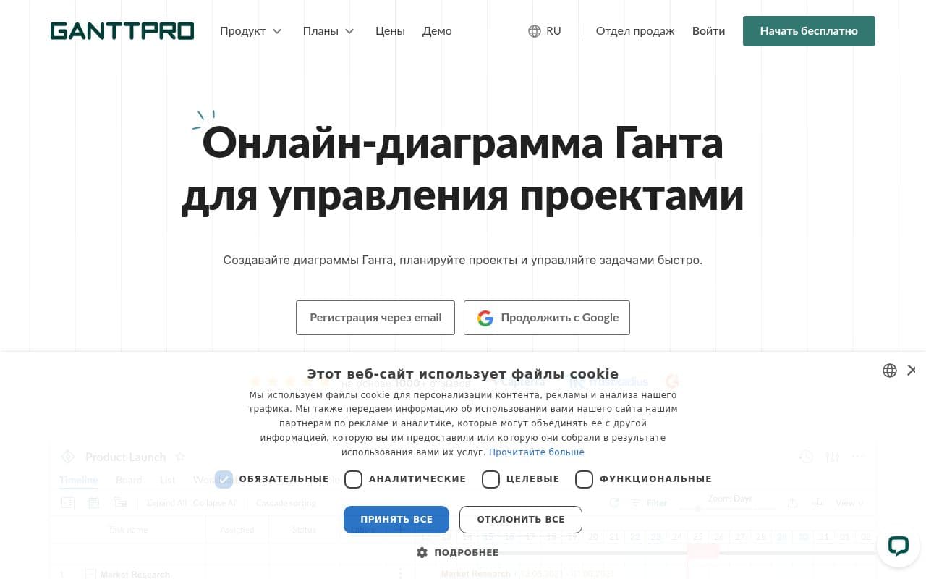Click the globe language icon in header

pos(535,31)
